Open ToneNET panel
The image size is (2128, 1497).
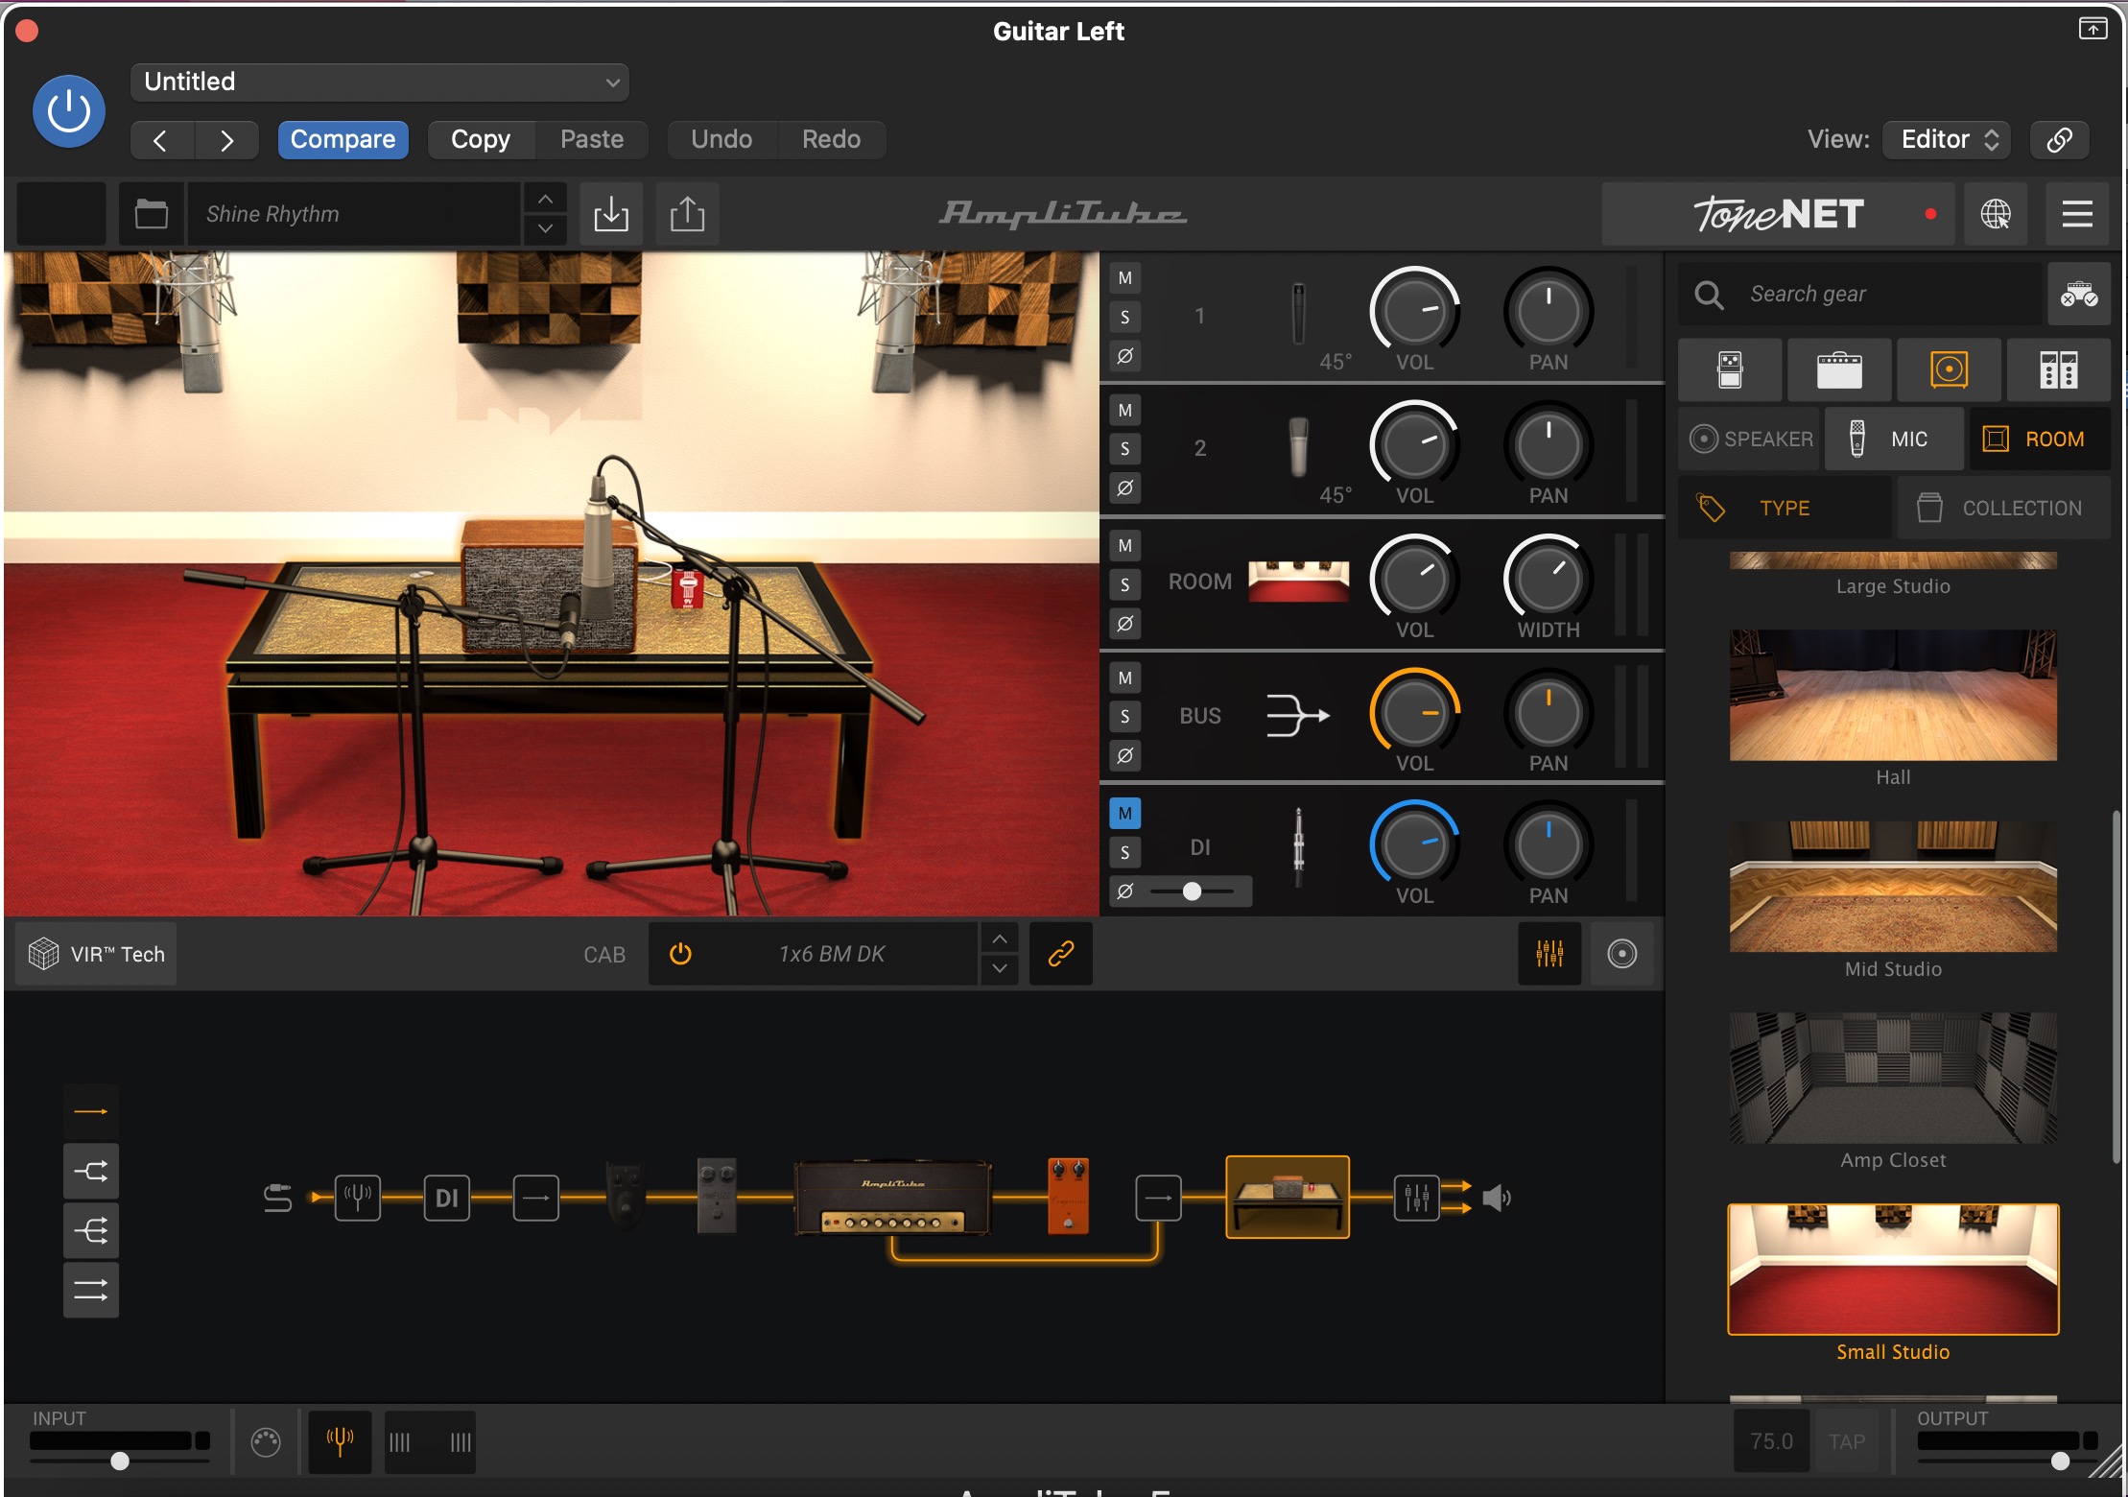pyautogui.click(x=1779, y=214)
